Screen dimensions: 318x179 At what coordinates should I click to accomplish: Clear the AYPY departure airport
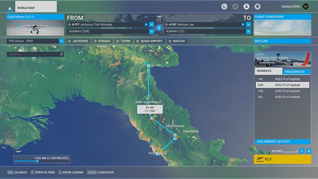pos(146,24)
